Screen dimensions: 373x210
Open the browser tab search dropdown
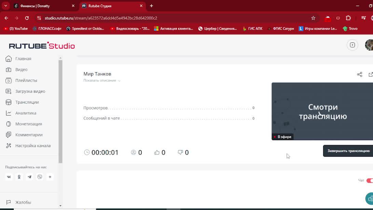point(6,6)
